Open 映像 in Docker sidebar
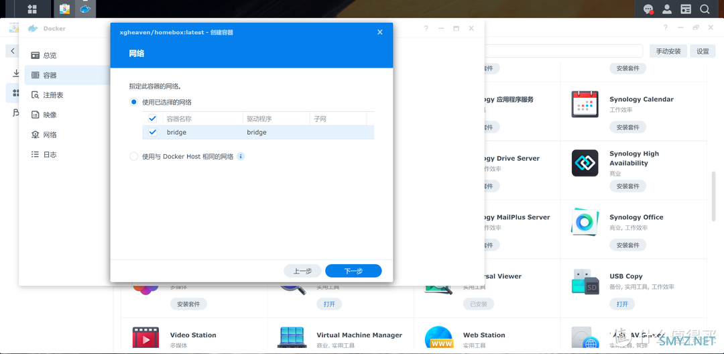The height and width of the screenshot is (354, 724). [x=68, y=115]
